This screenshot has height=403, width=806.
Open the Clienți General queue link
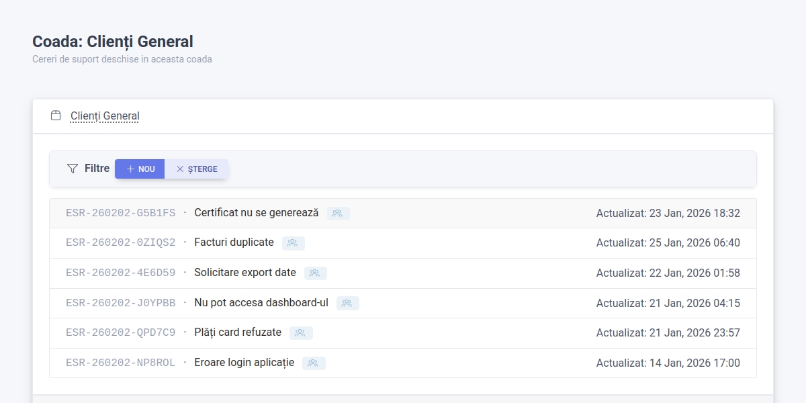point(105,116)
